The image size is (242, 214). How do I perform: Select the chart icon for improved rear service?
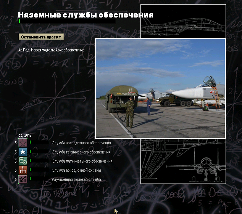tap(23, 179)
